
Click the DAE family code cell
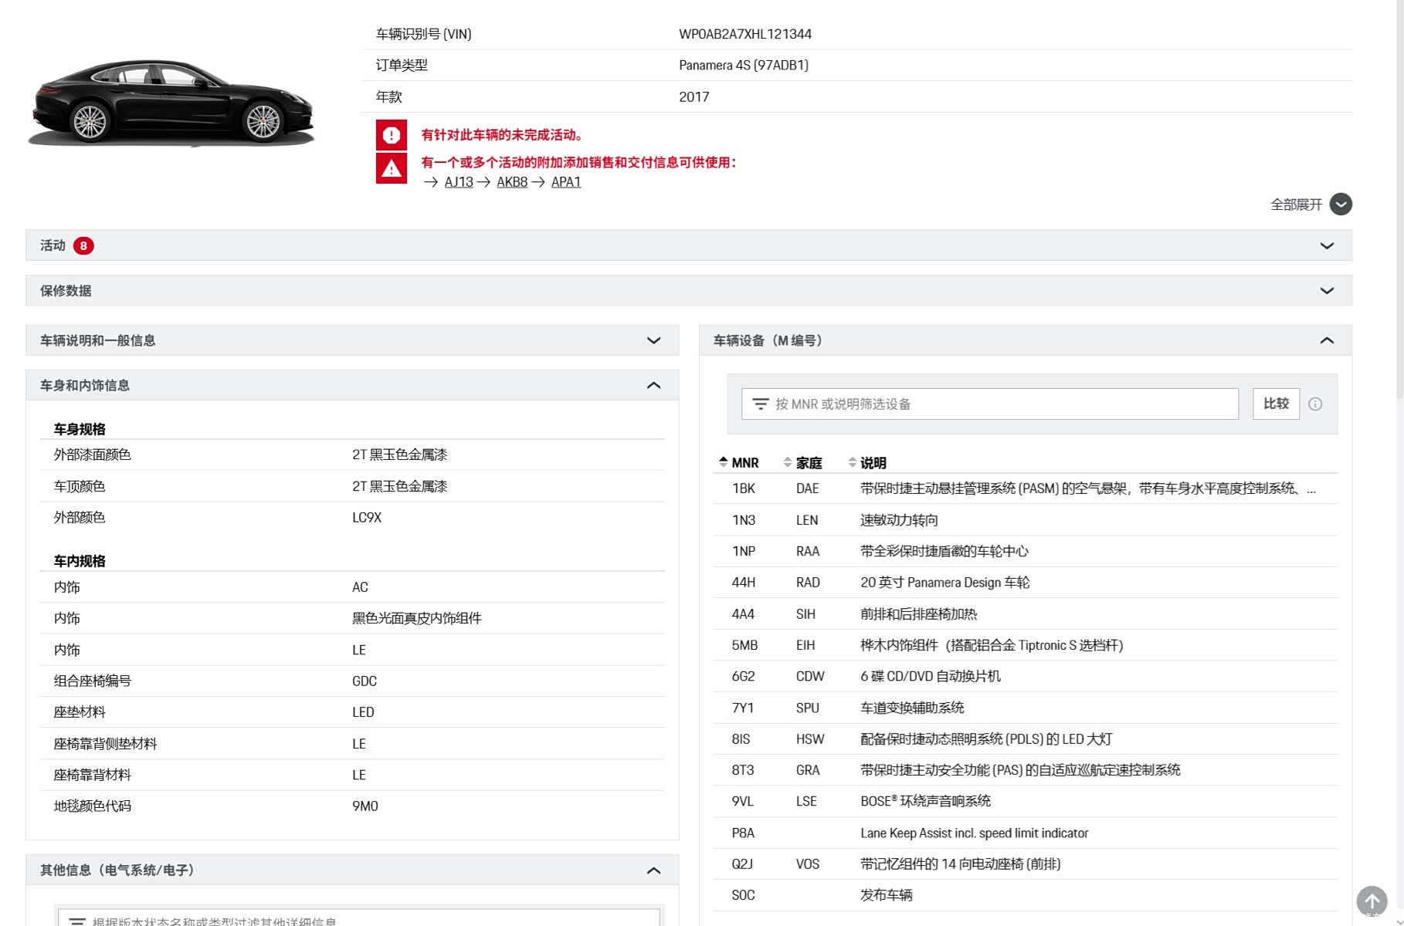pyautogui.click(x=808, y=488)
